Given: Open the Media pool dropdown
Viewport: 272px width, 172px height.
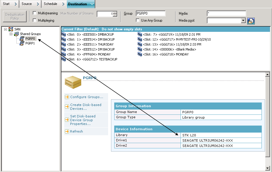Looking at the screenshot, I should pyautogui.click(x=243, y=20).
